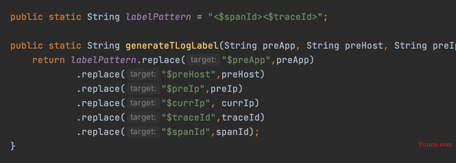Screen dimensions: 456x163
Task: Click the target: hint before "$preIp"
Action: pos(143,89)
